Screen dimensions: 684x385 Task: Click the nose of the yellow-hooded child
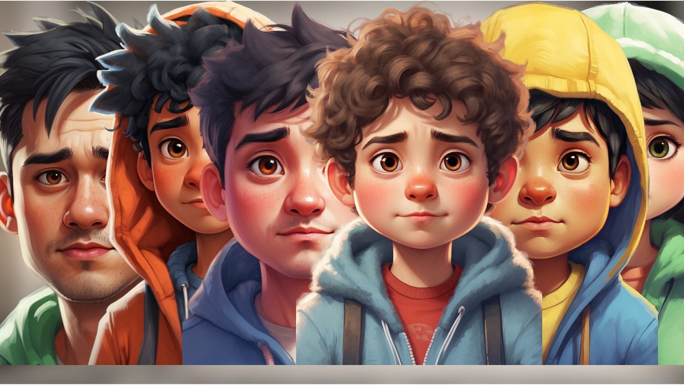click(x=537, y=194)
